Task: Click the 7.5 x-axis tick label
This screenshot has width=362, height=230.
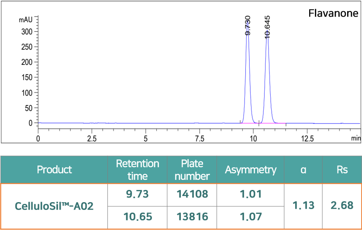Action: pyautogui.click(x=200, y=139)
